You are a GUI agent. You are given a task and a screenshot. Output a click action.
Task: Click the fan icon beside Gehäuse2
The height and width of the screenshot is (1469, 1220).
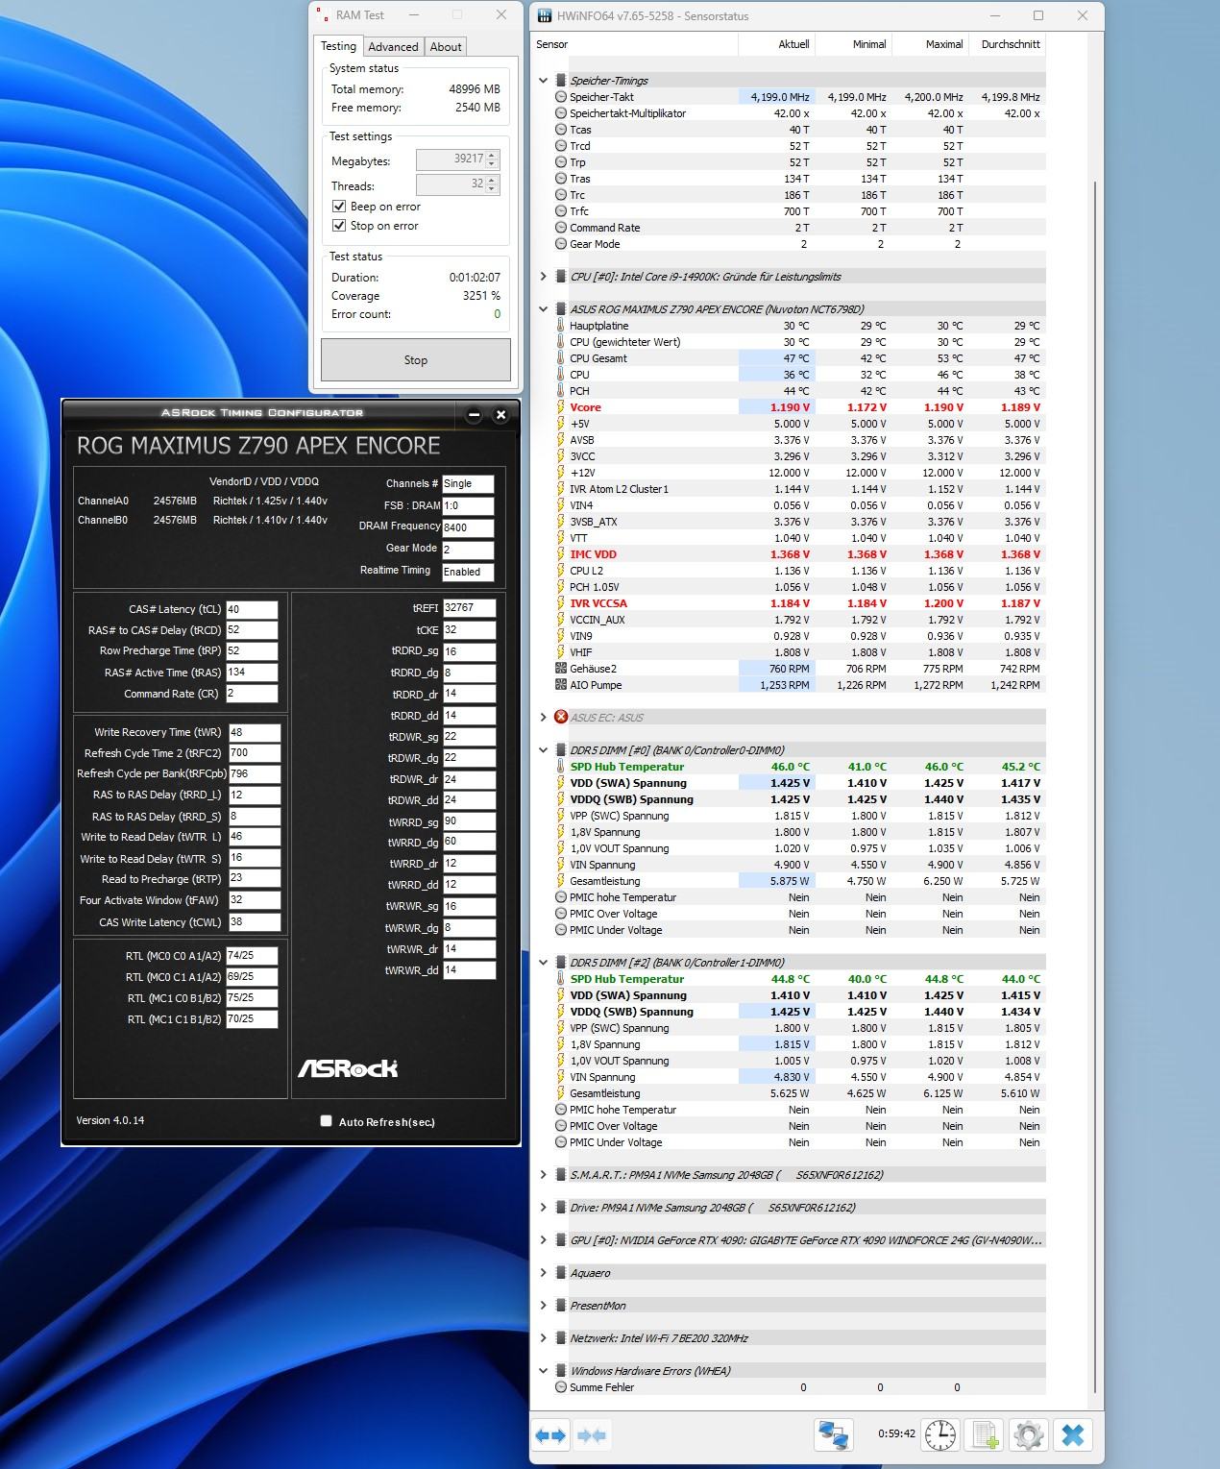click(561, 669)
